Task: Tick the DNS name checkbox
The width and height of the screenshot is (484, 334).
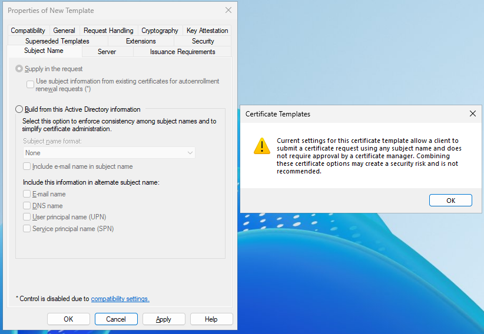Action: tap(26, 206)
